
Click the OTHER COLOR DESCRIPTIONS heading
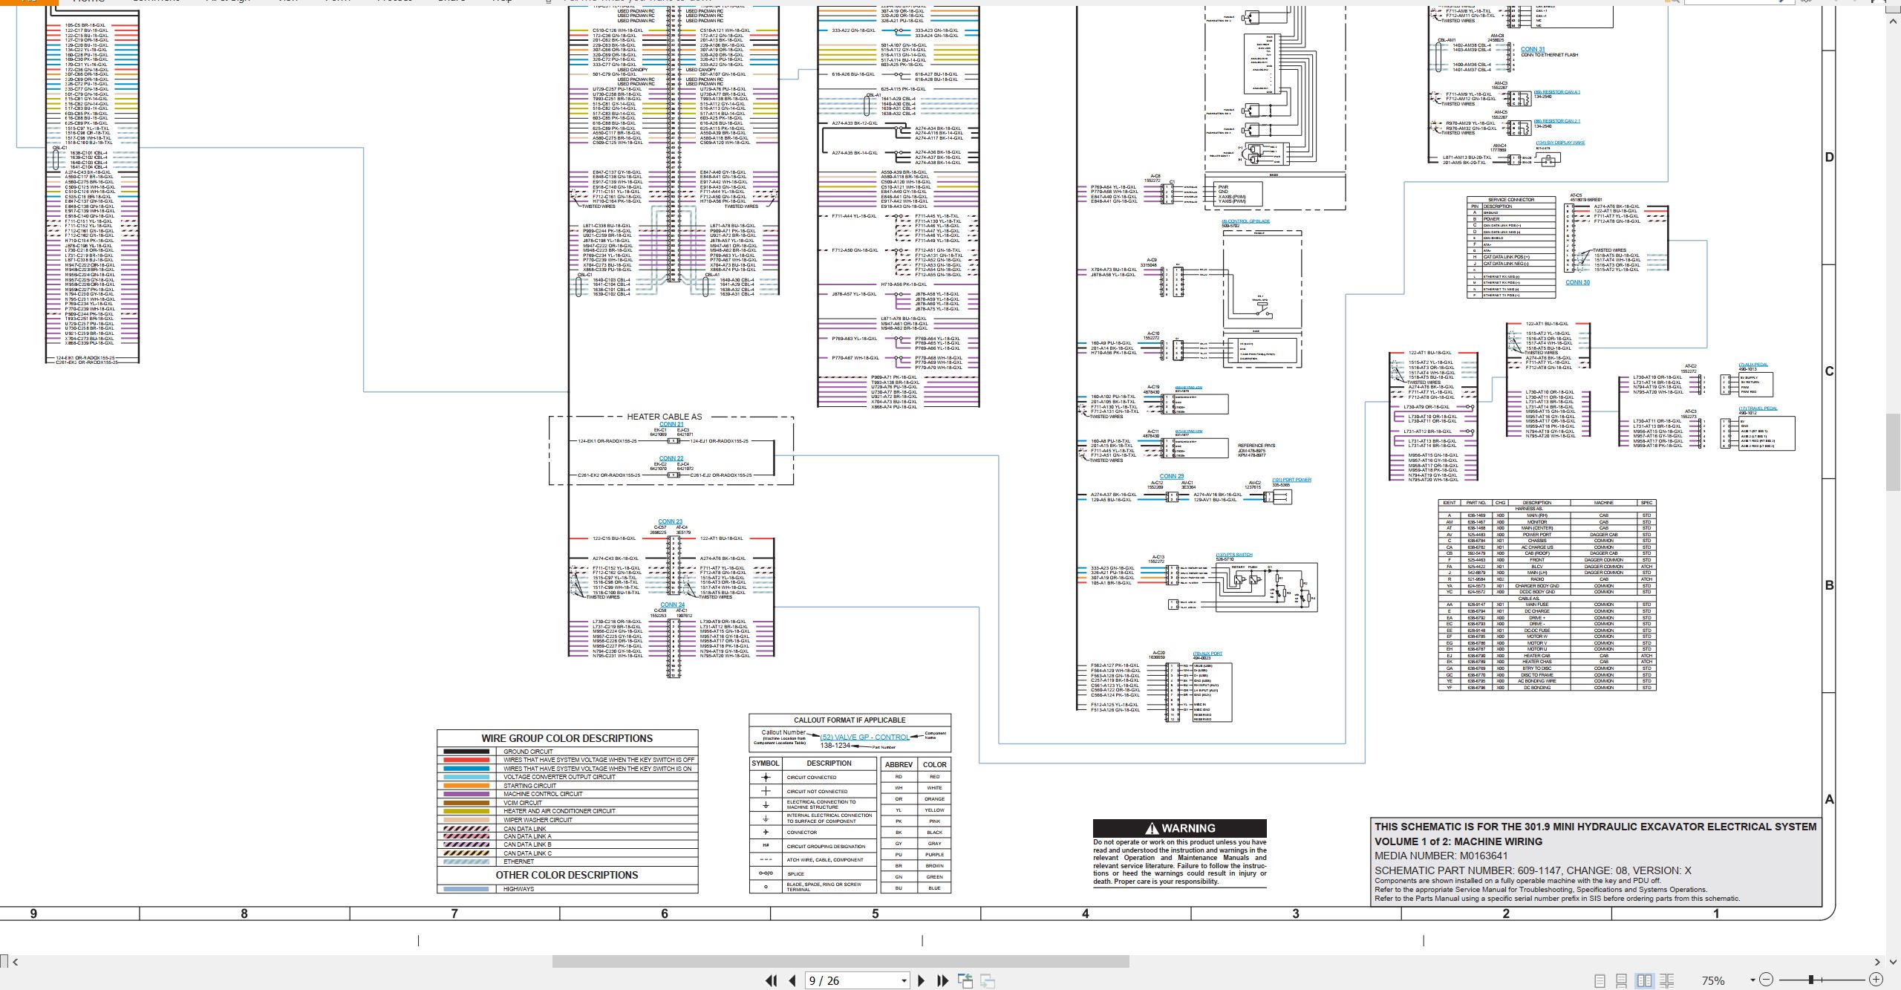tap(567, 875)
